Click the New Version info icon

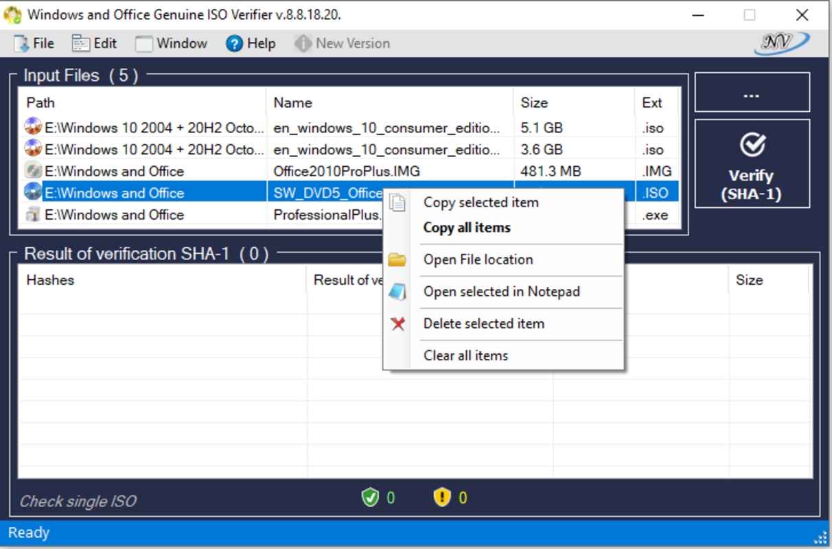tap(303, 44)
